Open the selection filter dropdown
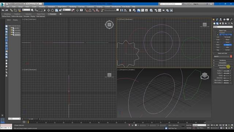Screen dimensions: 234x132 point(26,10)
